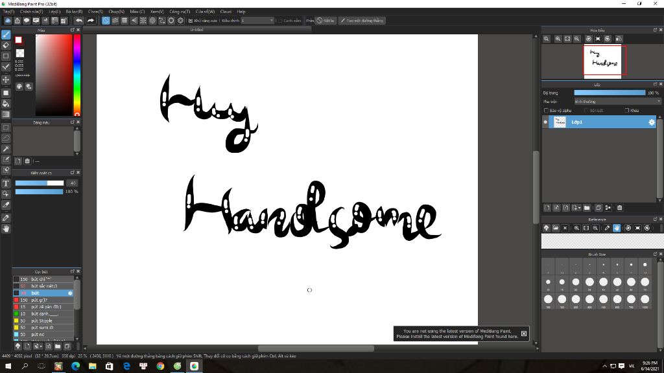Undock the Màu color panel

pos(73,30)
